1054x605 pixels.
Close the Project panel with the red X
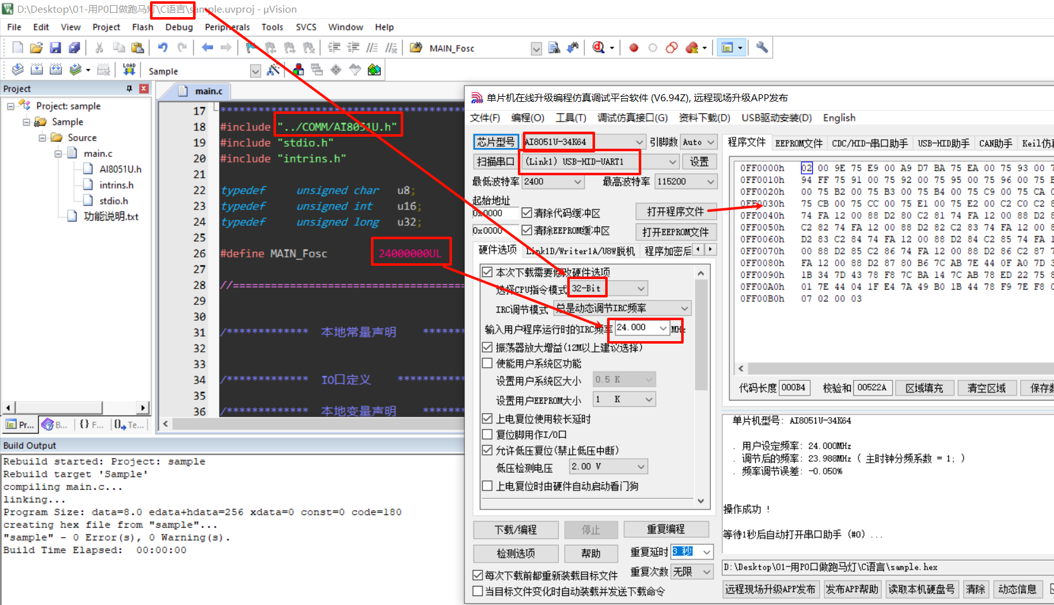click(x=144, y=89)
